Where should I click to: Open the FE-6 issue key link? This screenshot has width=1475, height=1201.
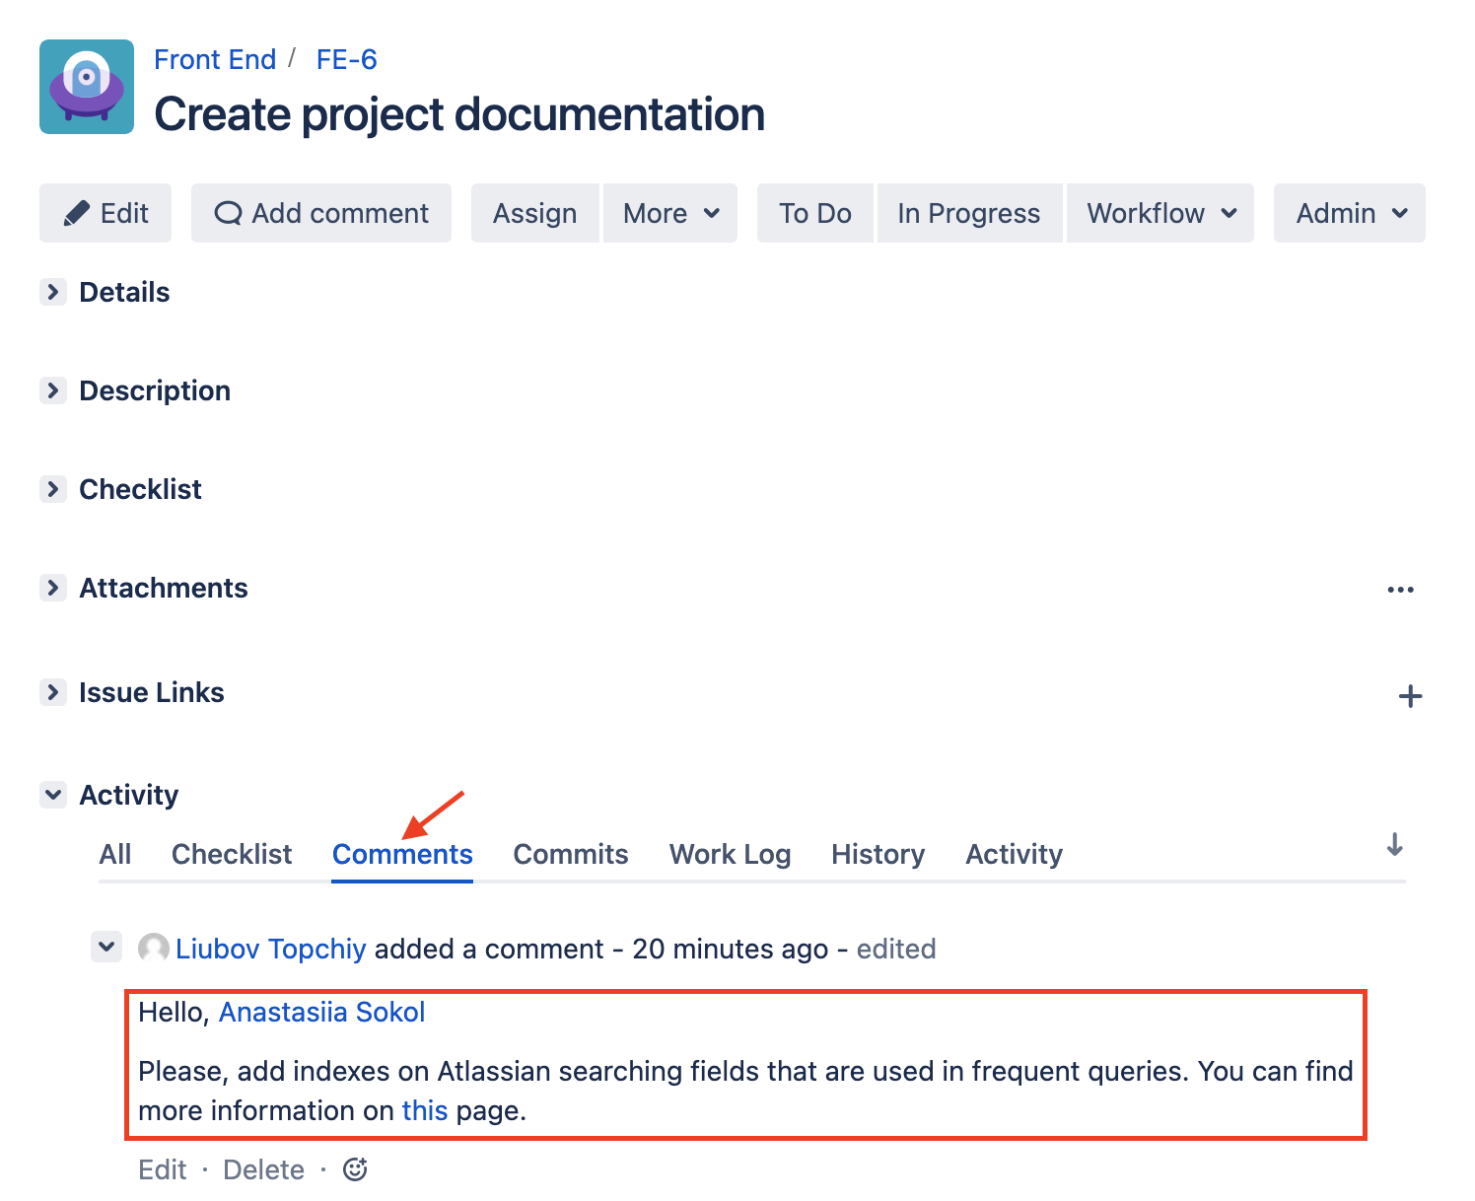coord(346,59)
